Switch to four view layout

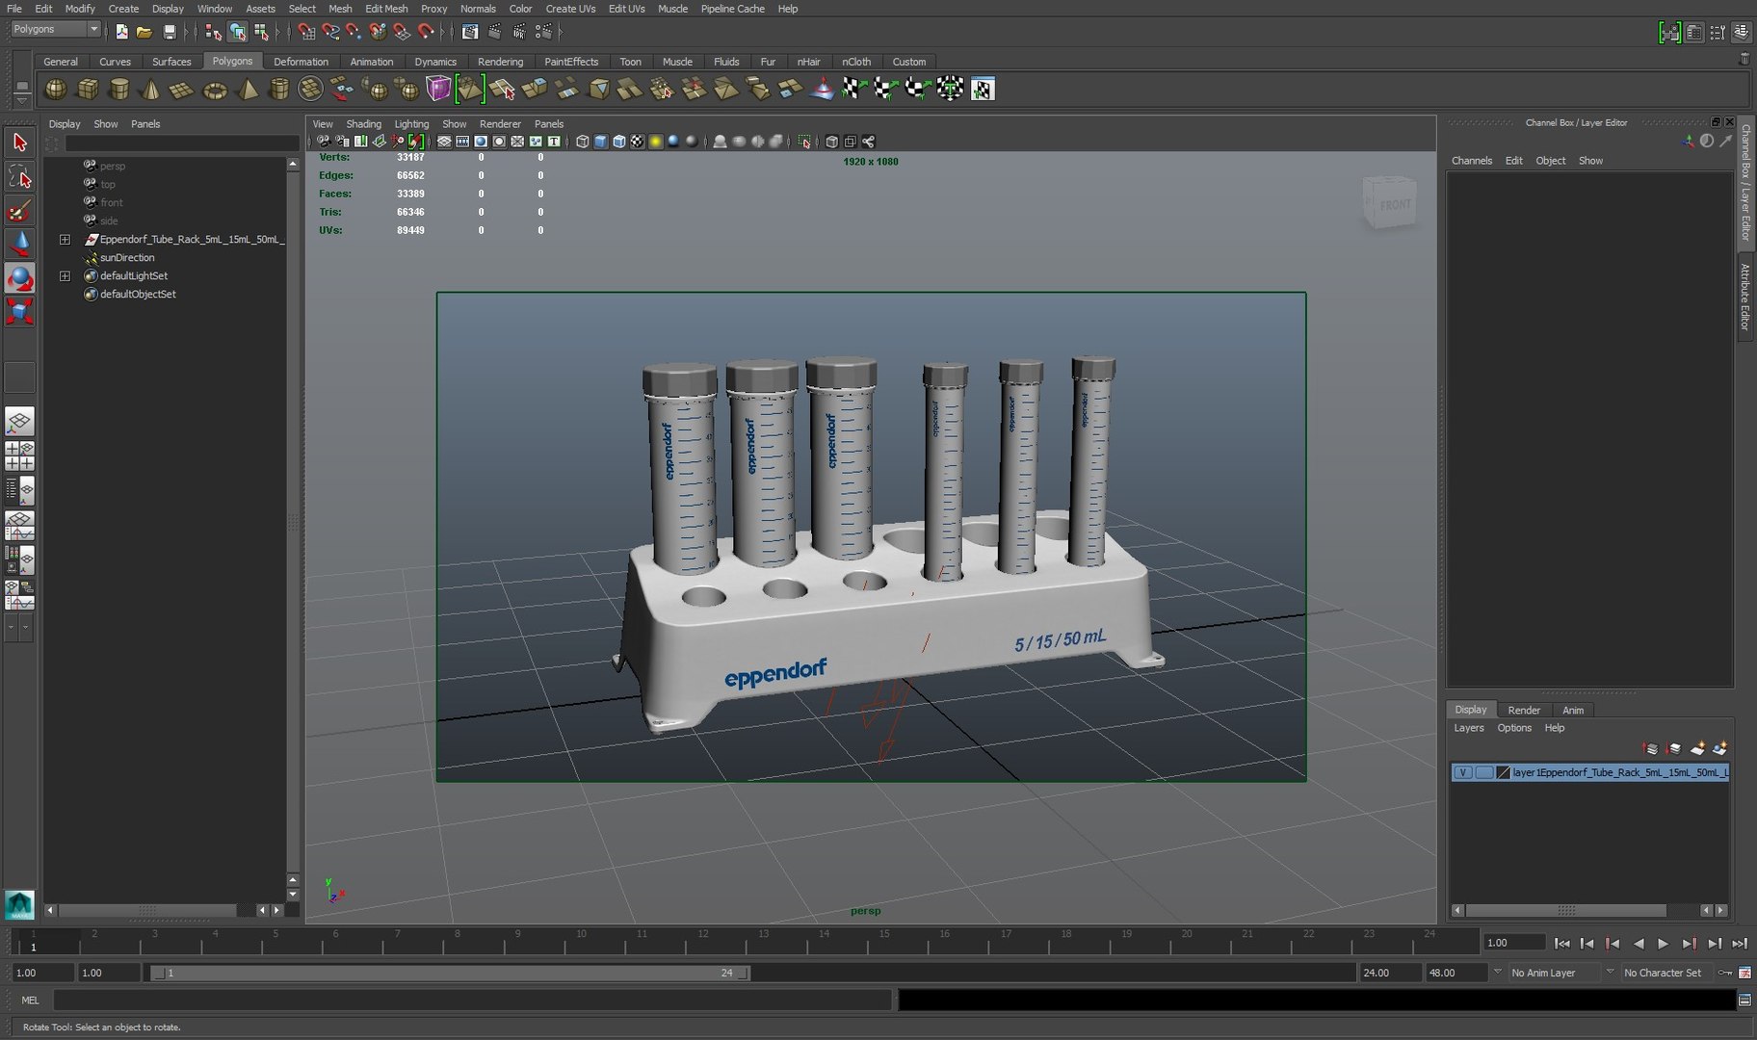[19, 455]
